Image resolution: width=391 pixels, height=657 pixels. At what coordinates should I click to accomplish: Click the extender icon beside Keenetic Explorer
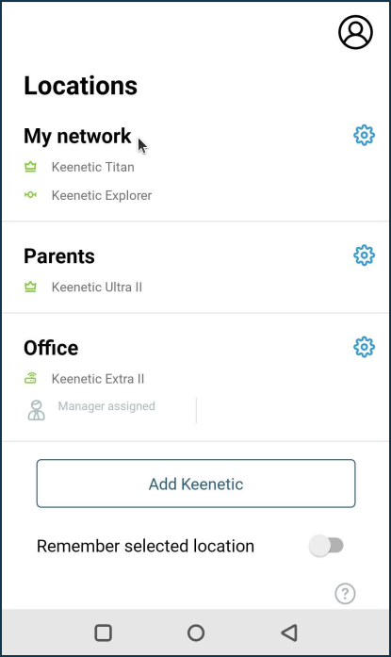point(30,195)
